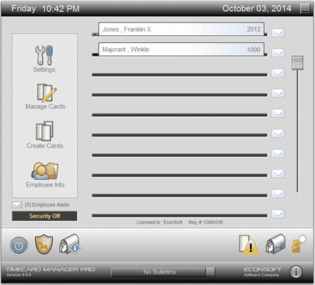315x285 pixels.
Task: Click the envelope icon beside Jones, Franklin X
Action: click(278, 33)
